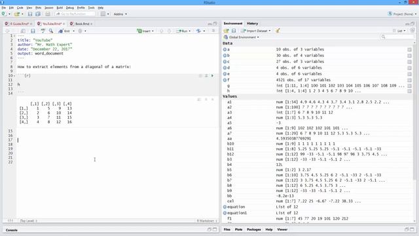
Task: Click the (Top Level) section navigator
Action: (28, 221)
